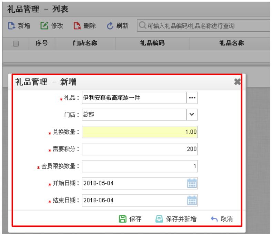Click the 需要积分 input field
The width and height of the screenshot is (272, 235).
tap(140, 149)
